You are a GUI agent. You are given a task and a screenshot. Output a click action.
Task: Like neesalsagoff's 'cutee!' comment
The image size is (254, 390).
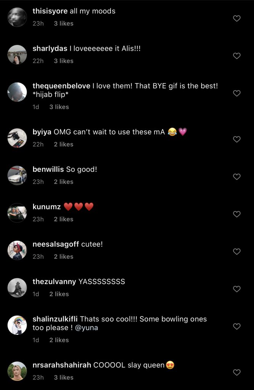click(236, 251)
